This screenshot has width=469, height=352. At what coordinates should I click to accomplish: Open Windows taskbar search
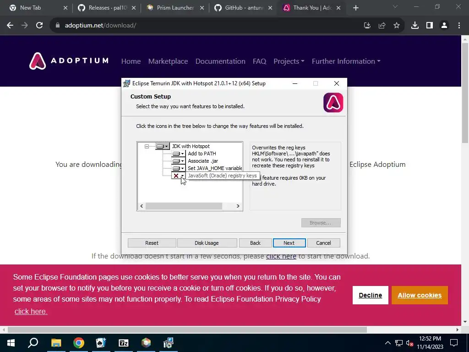[x=33, y=343]
